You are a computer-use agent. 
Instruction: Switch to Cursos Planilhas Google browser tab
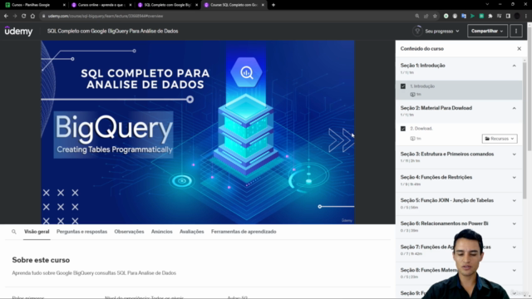click(x=34, y=5)
